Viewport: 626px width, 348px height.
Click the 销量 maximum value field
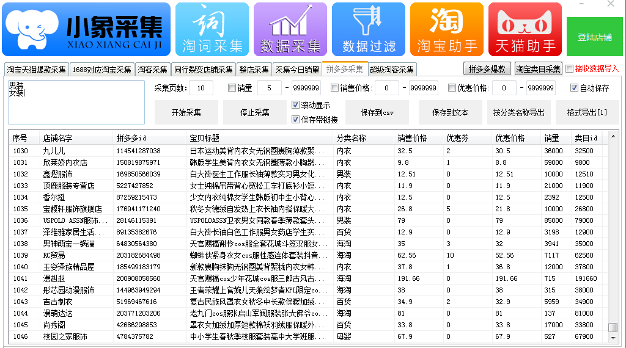[x=306, y=88]
